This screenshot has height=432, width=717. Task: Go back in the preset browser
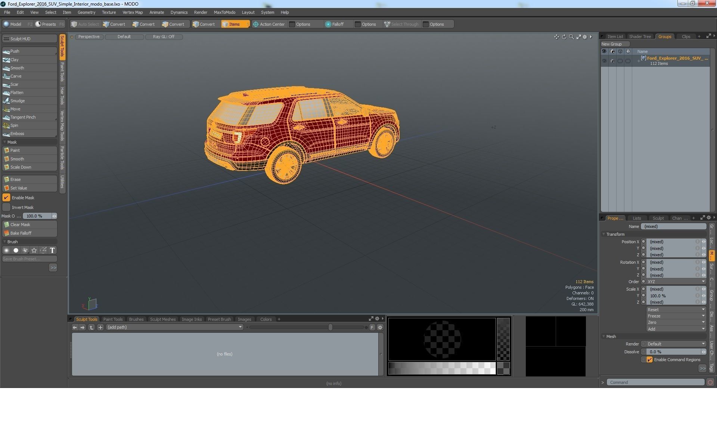click(x=75, y=327)
